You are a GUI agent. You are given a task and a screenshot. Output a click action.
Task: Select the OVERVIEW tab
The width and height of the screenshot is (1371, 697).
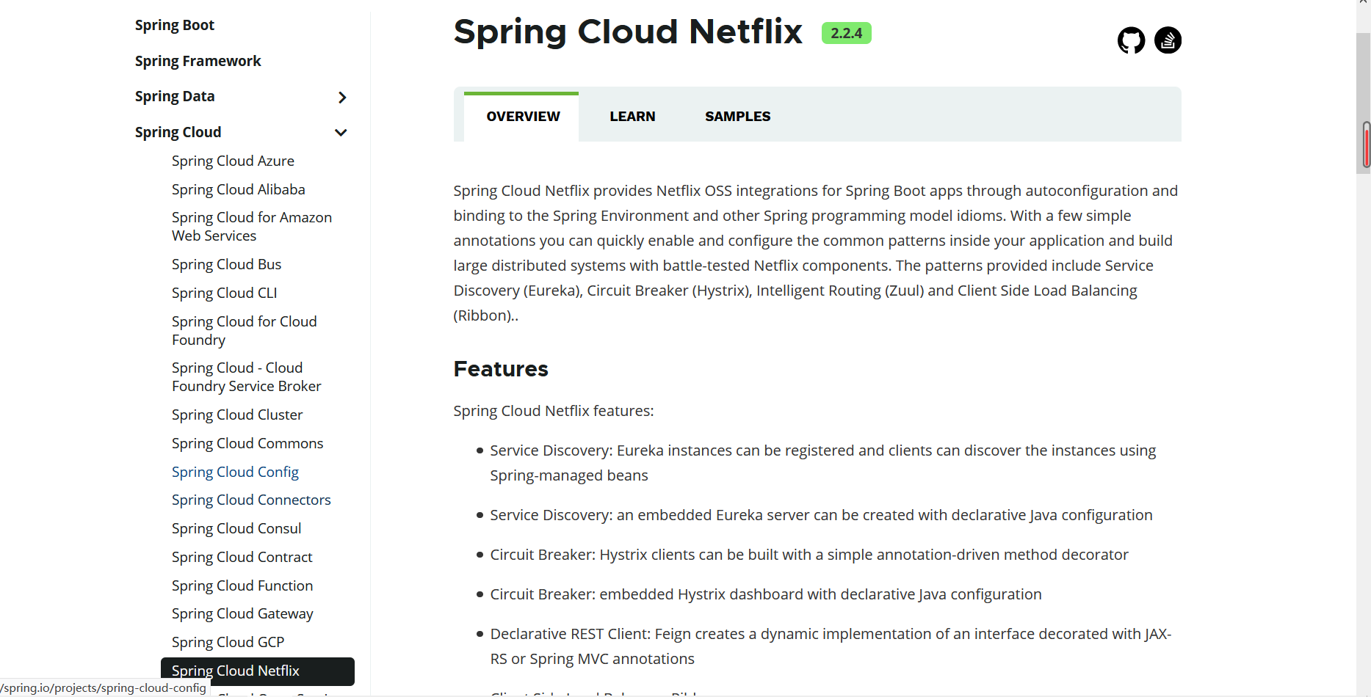(x=523, y=117)
